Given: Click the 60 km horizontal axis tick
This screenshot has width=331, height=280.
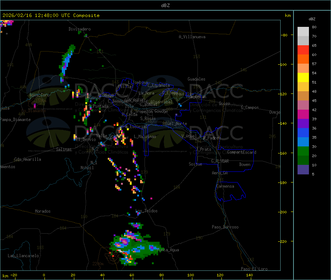Looking at the screenshot, I should point(132,275).
